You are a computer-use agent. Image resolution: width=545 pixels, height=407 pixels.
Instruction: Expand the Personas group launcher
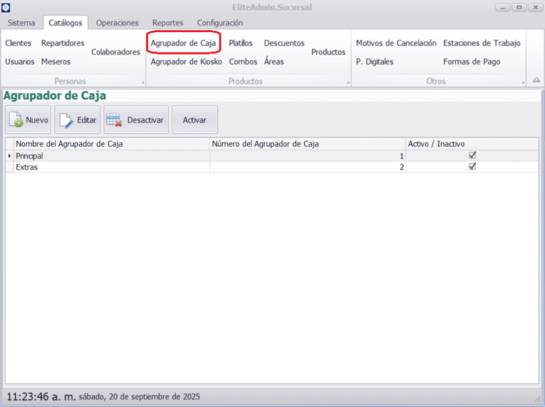[143, 83]
